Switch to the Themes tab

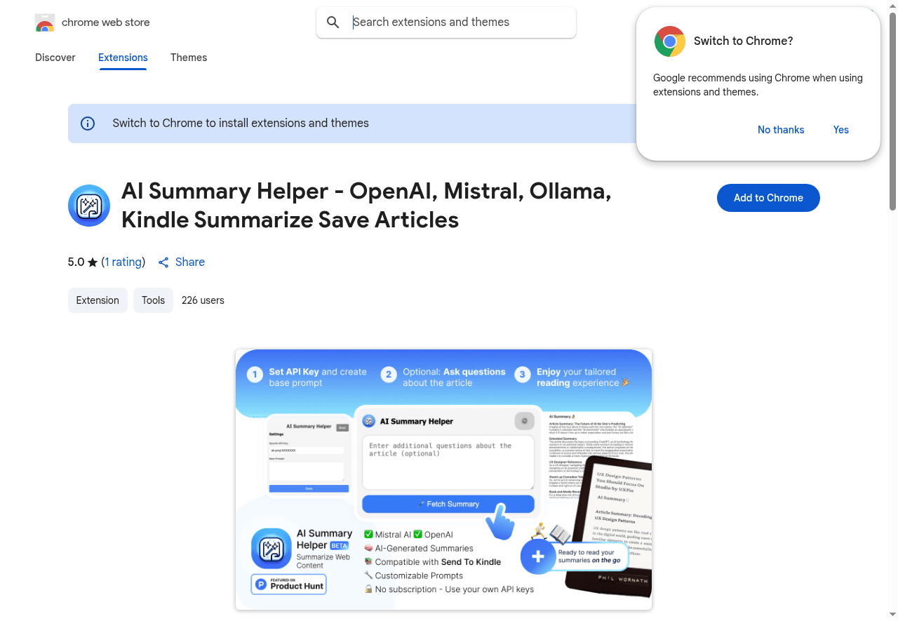pos(189,58)
